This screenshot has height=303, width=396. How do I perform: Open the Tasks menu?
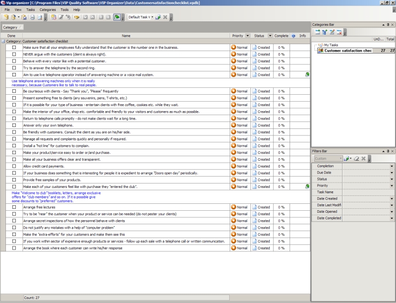[x=30, y=9]
